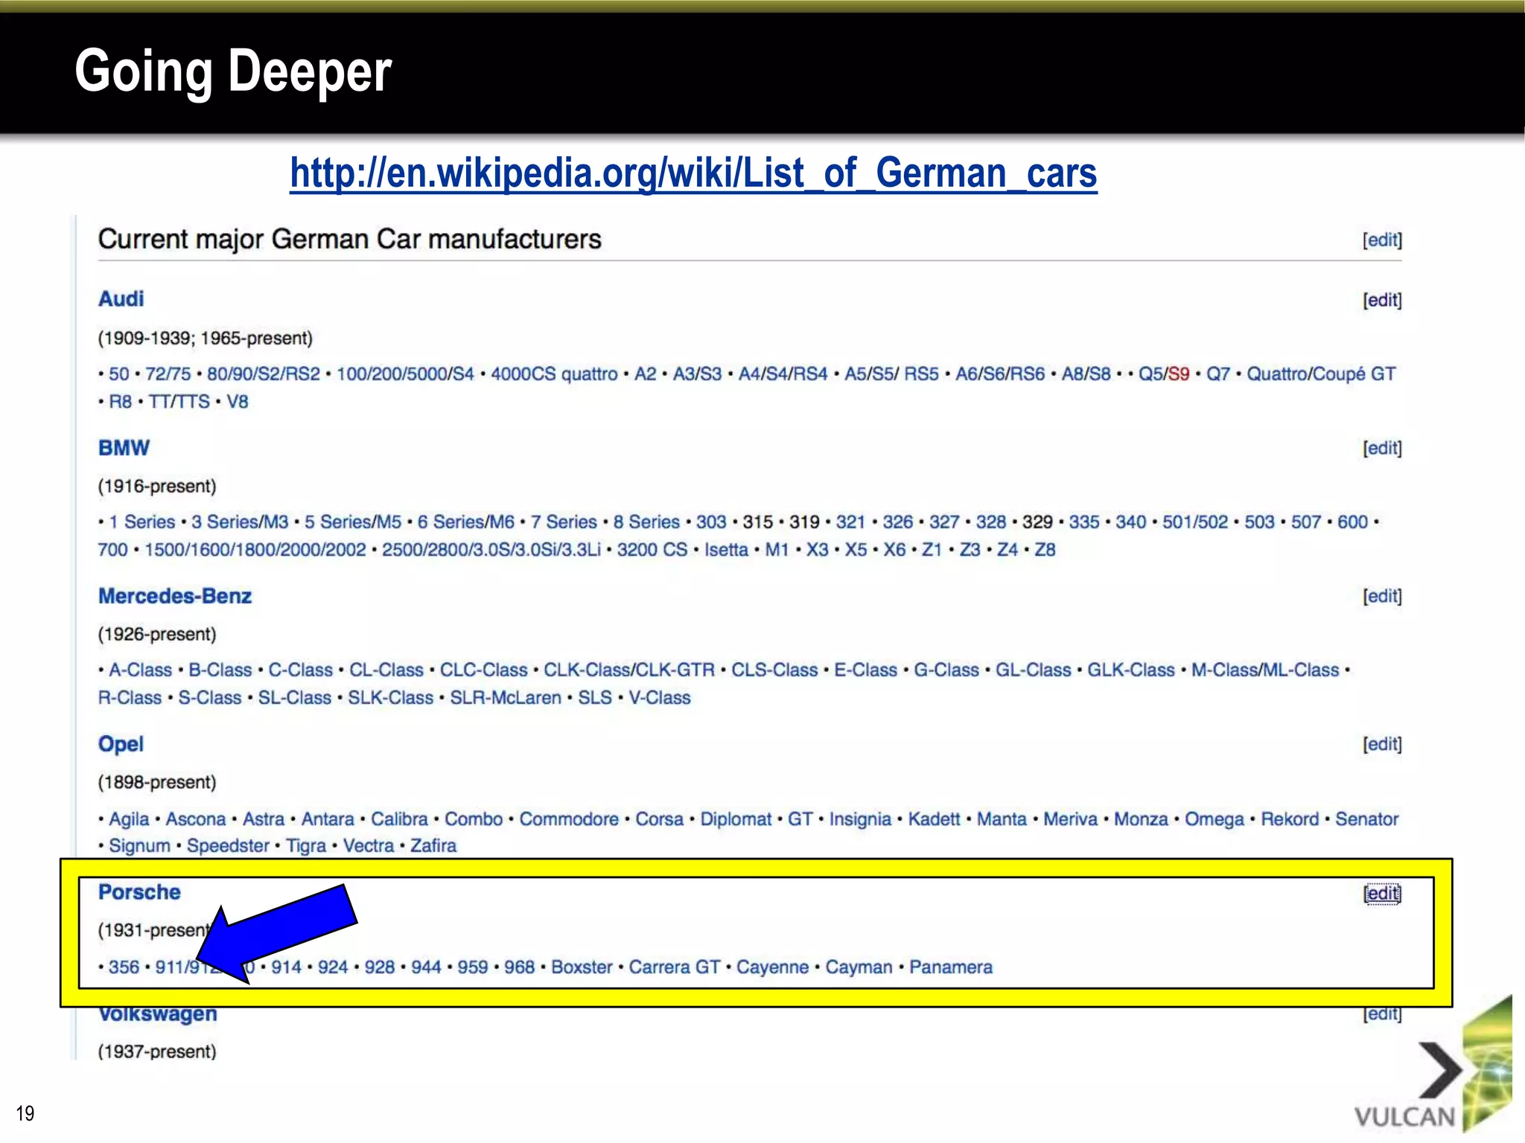This screenshot has height=1143, width=1525.
Task: Open the Opel Commodore link
Action: pyautogui.click(x=569, y=819)
